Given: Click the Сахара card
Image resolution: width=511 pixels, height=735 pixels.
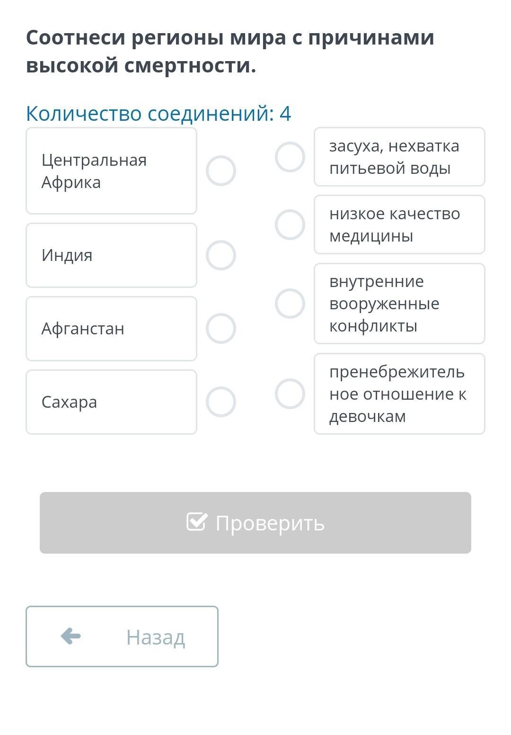Looking at the screenshot, I should (x=111, y=402).
